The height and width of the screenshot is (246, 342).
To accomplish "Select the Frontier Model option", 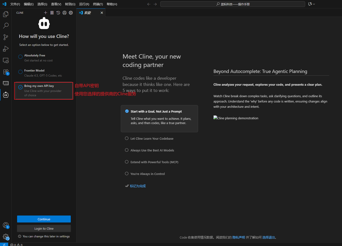I will click(x=44, y=73).
